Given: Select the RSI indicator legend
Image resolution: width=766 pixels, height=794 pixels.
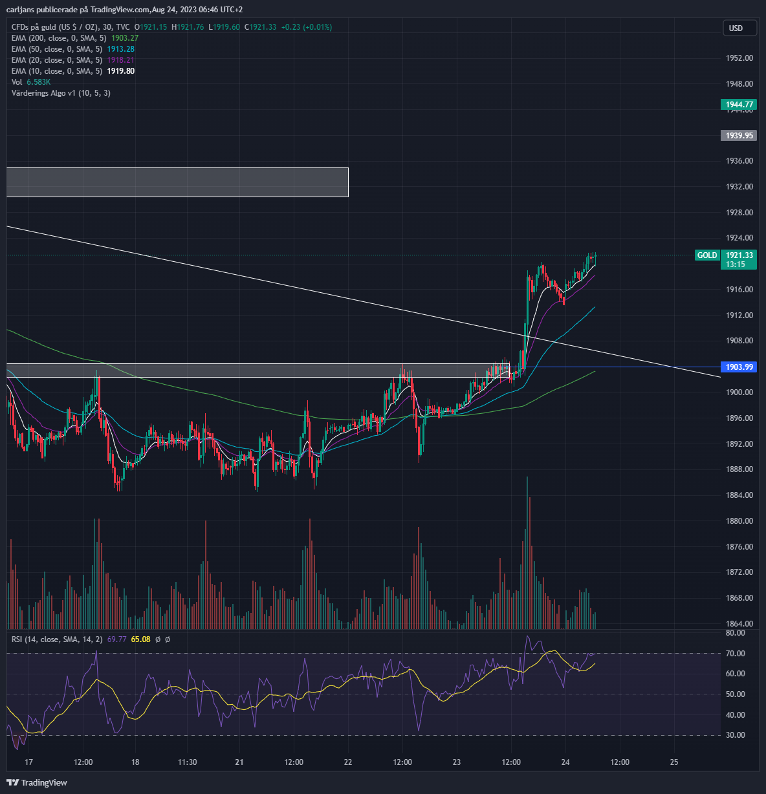Looking at the screenshot, I should click(91, 639).
